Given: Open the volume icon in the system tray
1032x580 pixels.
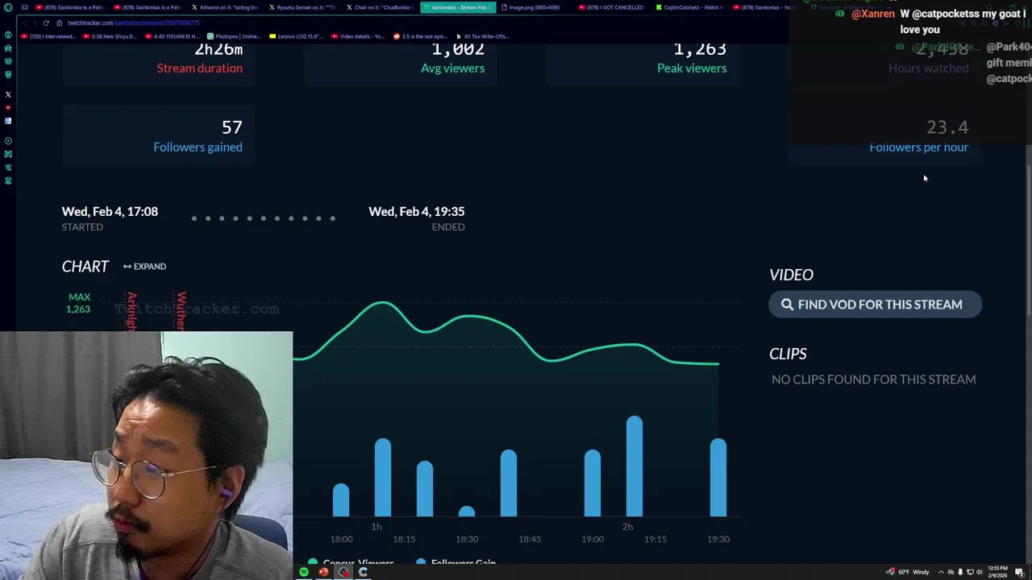Looking at the screenshot, I should 980,573.
